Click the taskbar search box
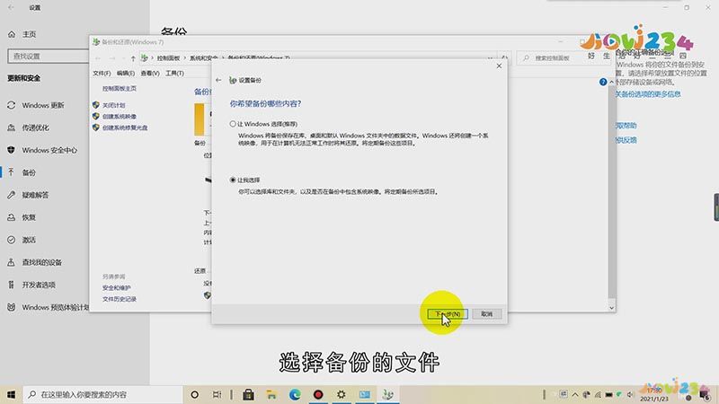The image size is (719, 404). (102, 394)
